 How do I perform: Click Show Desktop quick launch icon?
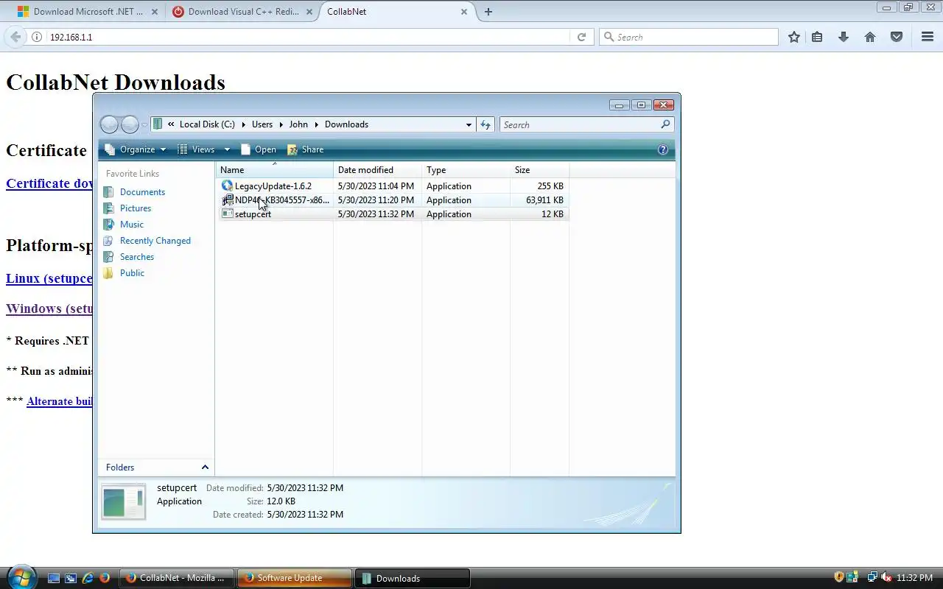54,578
